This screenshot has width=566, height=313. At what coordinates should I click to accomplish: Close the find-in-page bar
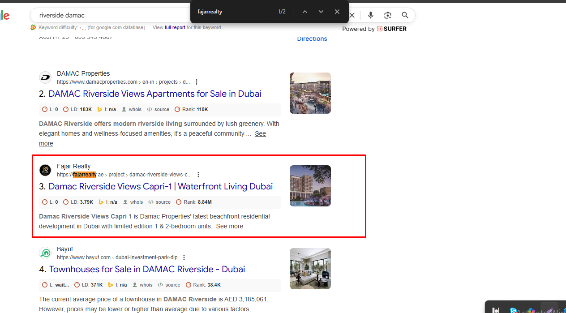(337, 12)
